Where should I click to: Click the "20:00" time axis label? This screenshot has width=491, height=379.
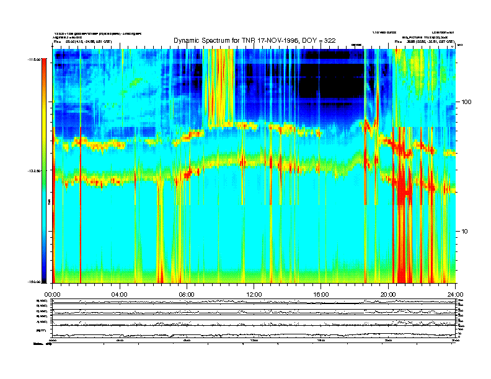pyautogui.click(x=388, y=295)
